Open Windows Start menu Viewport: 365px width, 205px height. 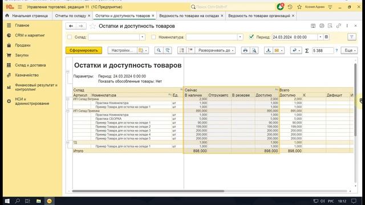click(x=7, y=201)
